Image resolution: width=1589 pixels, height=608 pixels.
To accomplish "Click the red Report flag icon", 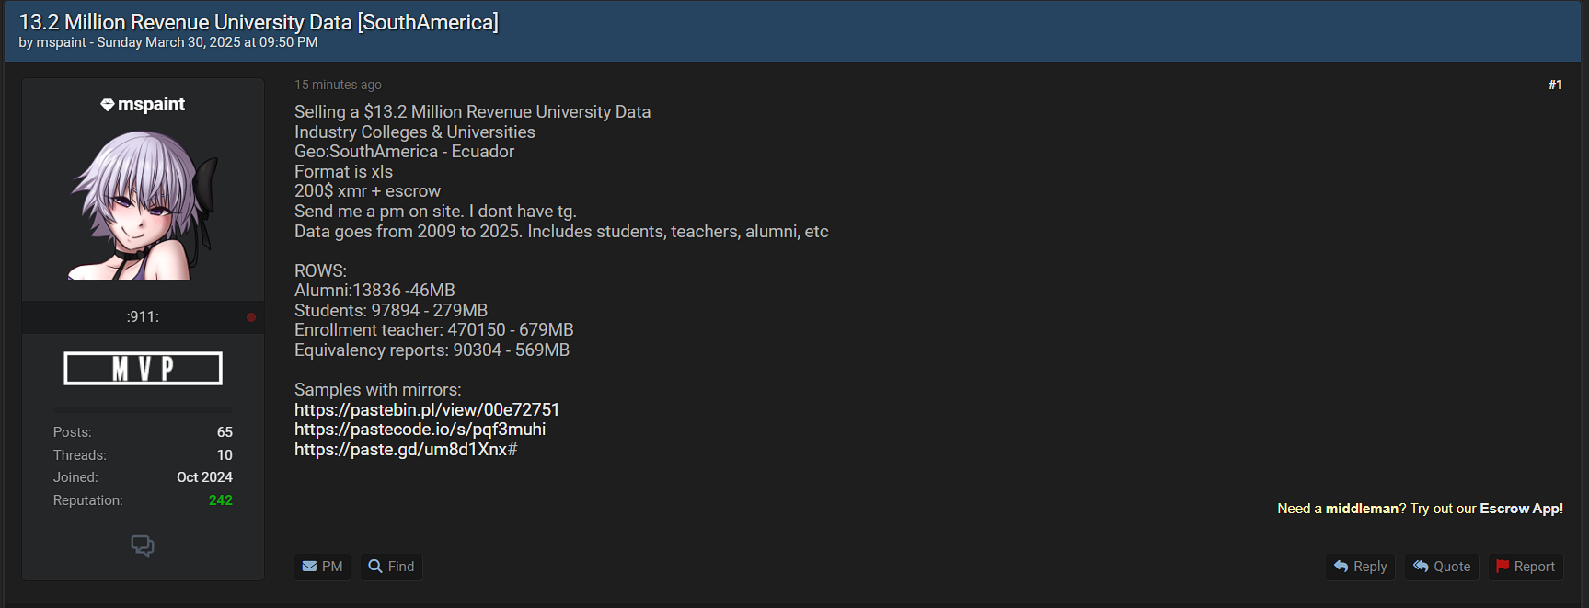I will (1503, 567).
